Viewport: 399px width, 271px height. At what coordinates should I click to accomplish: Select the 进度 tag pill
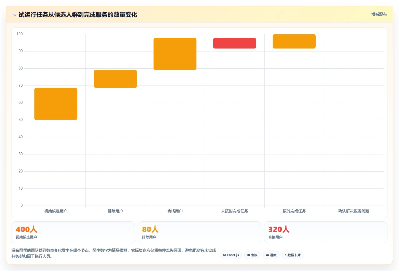(271, 255)
